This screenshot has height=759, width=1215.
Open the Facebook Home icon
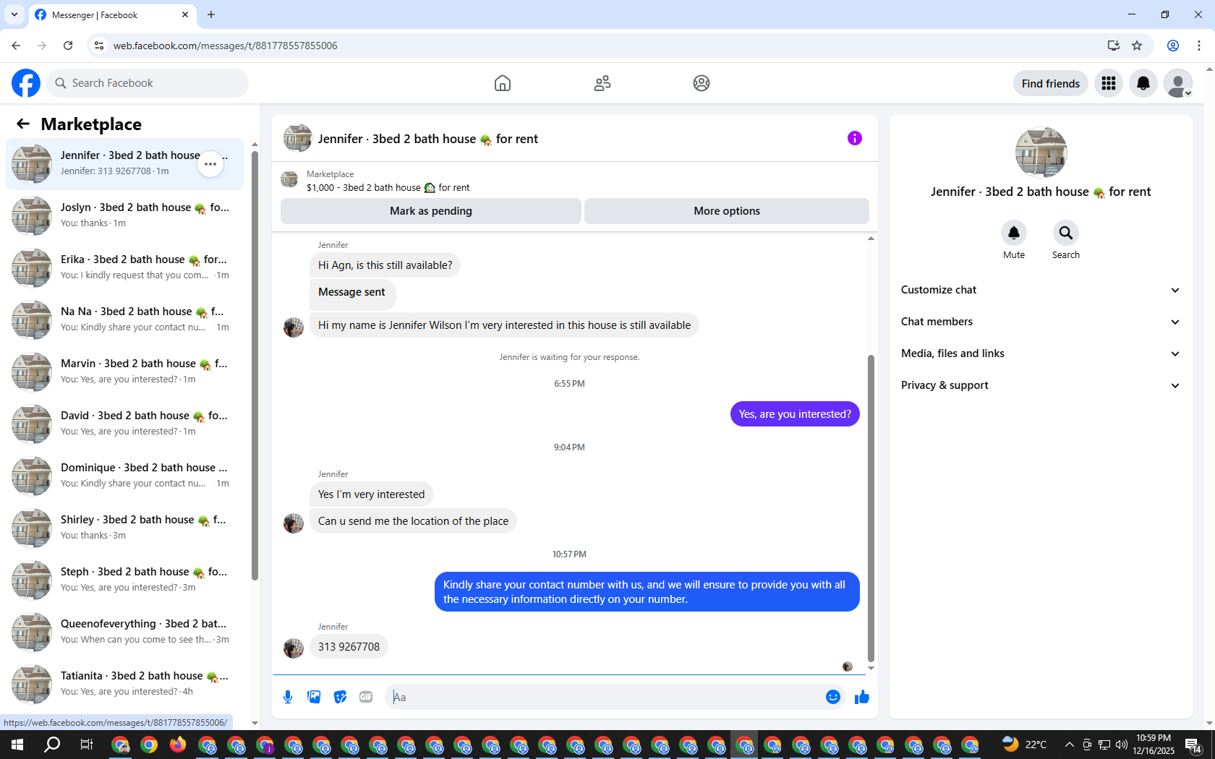[503, 83]
